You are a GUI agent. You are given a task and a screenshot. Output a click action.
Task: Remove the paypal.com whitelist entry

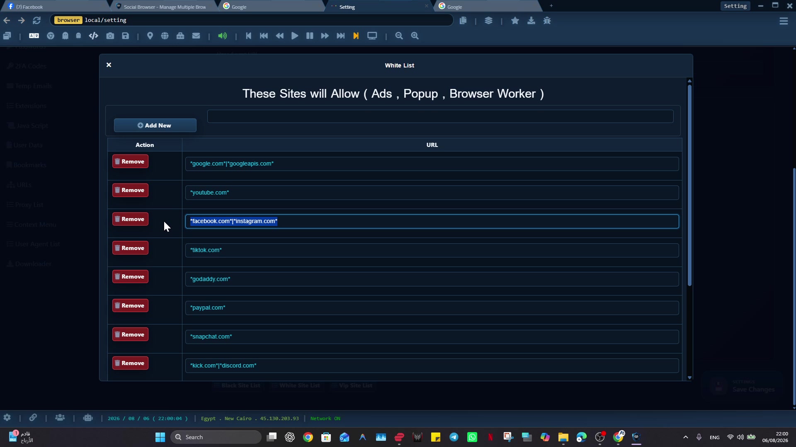[130, 305]
